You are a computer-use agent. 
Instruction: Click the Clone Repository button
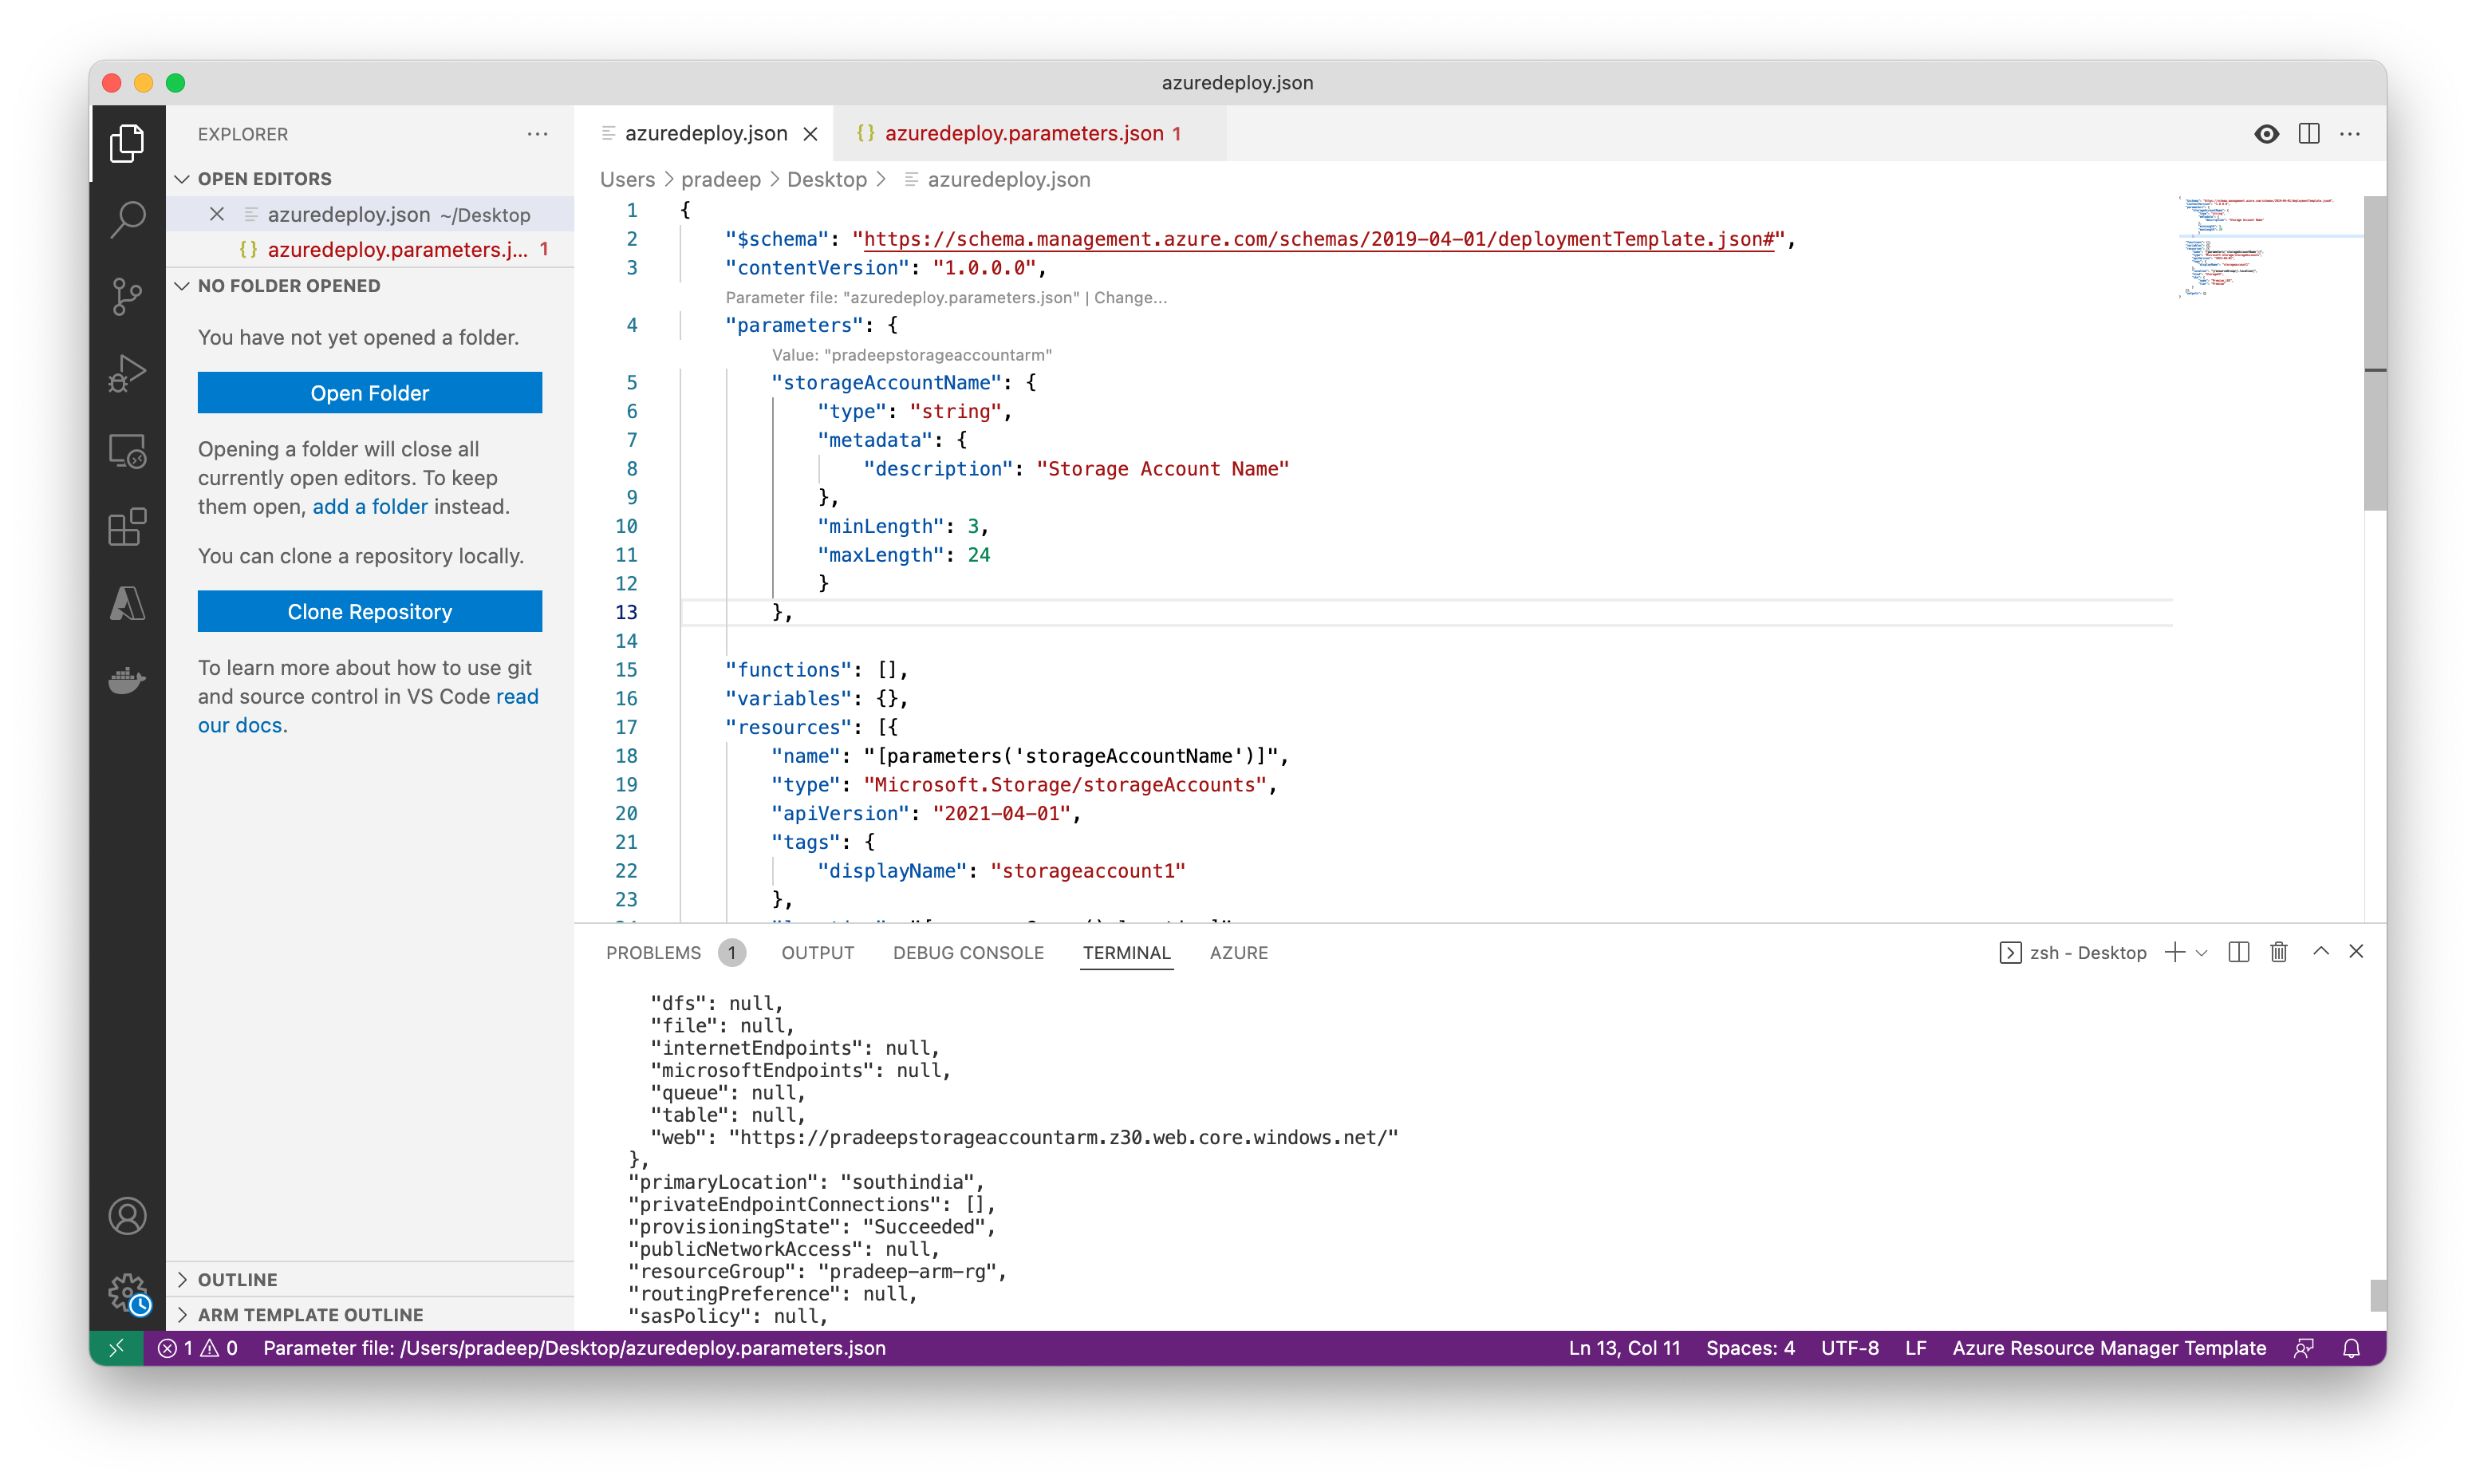pos(370,612)
